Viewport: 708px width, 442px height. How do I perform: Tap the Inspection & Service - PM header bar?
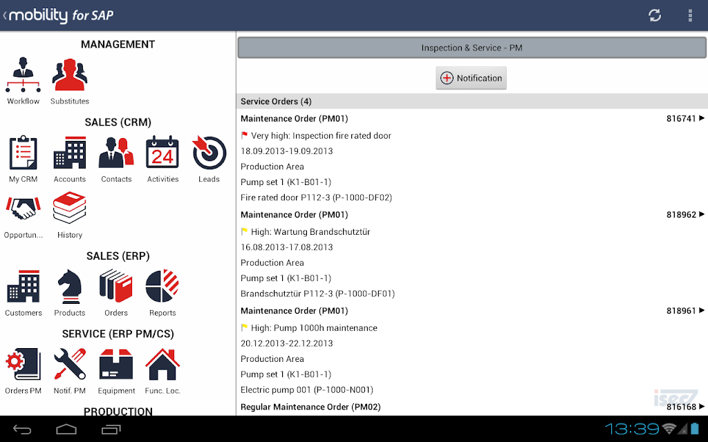pyautogui.click(x=472, y=48)
